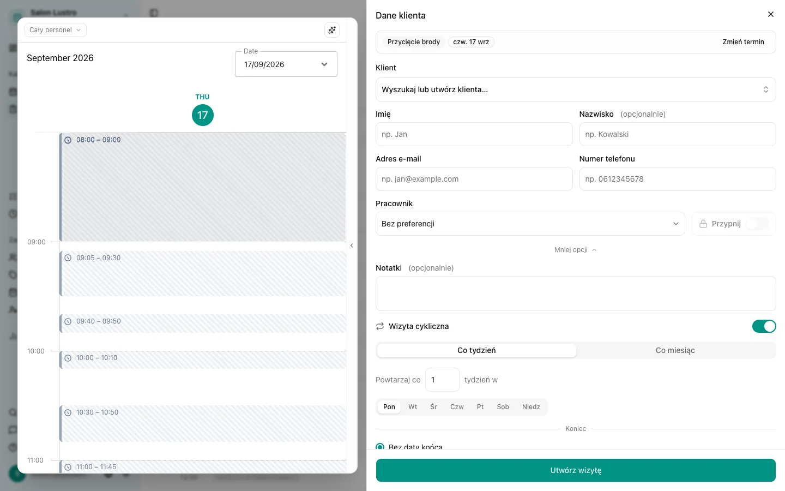Viewport: 785px width, 491px height.
Task: Toggle the Przypnij switch
Action: [757, 224]
